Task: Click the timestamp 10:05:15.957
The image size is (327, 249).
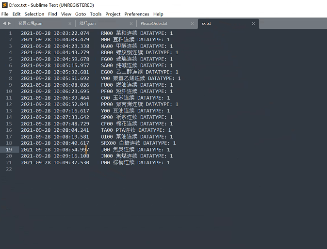Action: click(x=71, y=65)
